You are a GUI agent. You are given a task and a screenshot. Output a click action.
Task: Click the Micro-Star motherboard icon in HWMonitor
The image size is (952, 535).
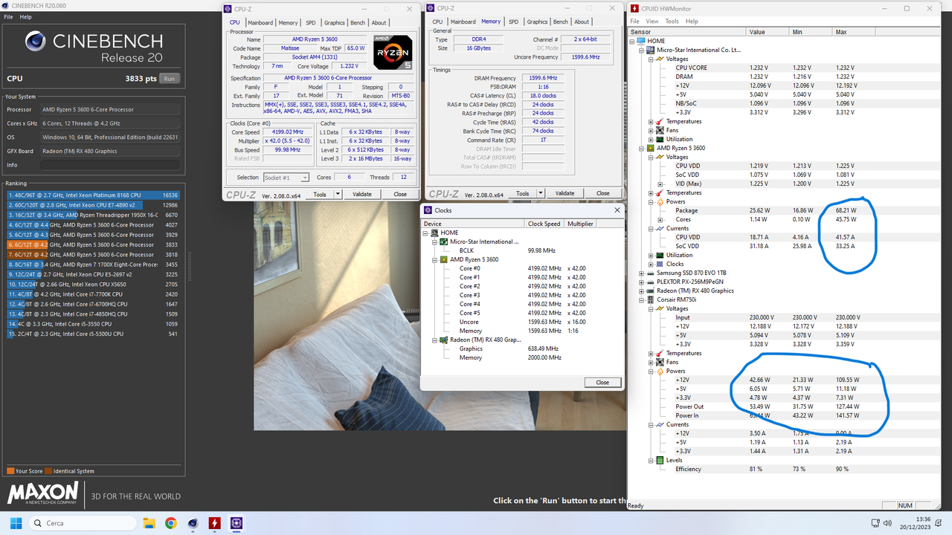pos(650,50)
